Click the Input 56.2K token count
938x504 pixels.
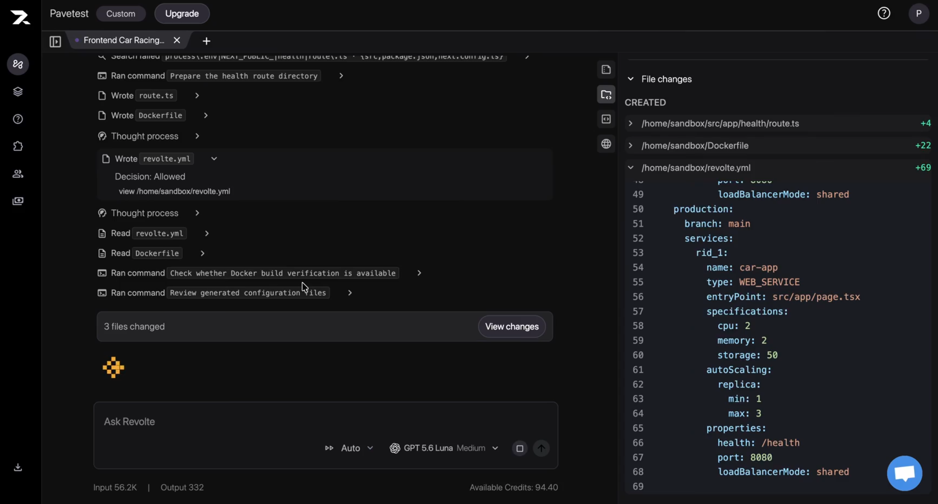click(115, 488)
